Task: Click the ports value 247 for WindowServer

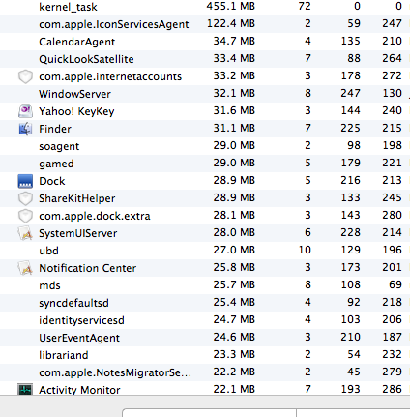Action: click(350, 93)
